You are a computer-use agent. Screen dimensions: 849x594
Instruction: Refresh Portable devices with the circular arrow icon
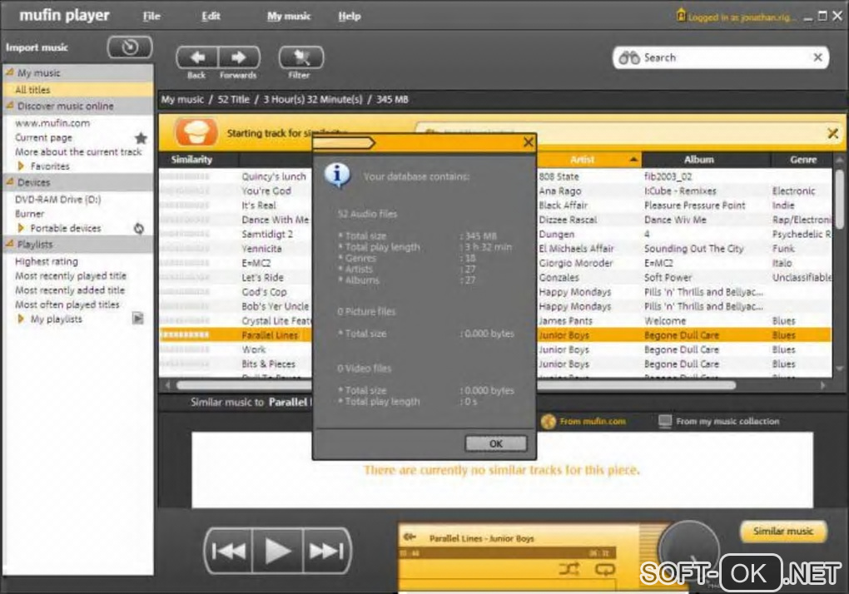point(139,228)
